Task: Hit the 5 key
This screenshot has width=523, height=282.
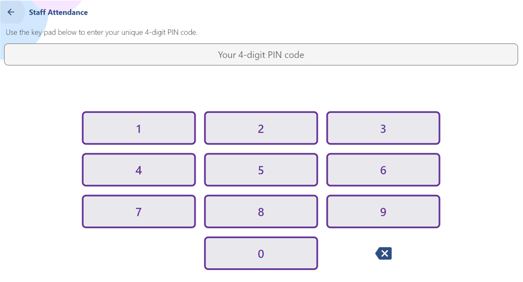Action: click(261, 170)
